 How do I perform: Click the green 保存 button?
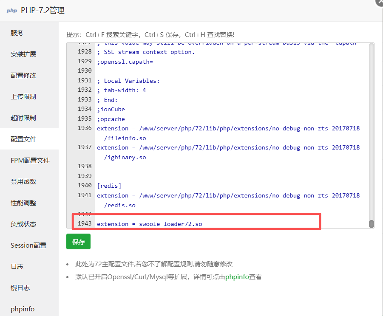pyautogui.click(x=78, y=242)
